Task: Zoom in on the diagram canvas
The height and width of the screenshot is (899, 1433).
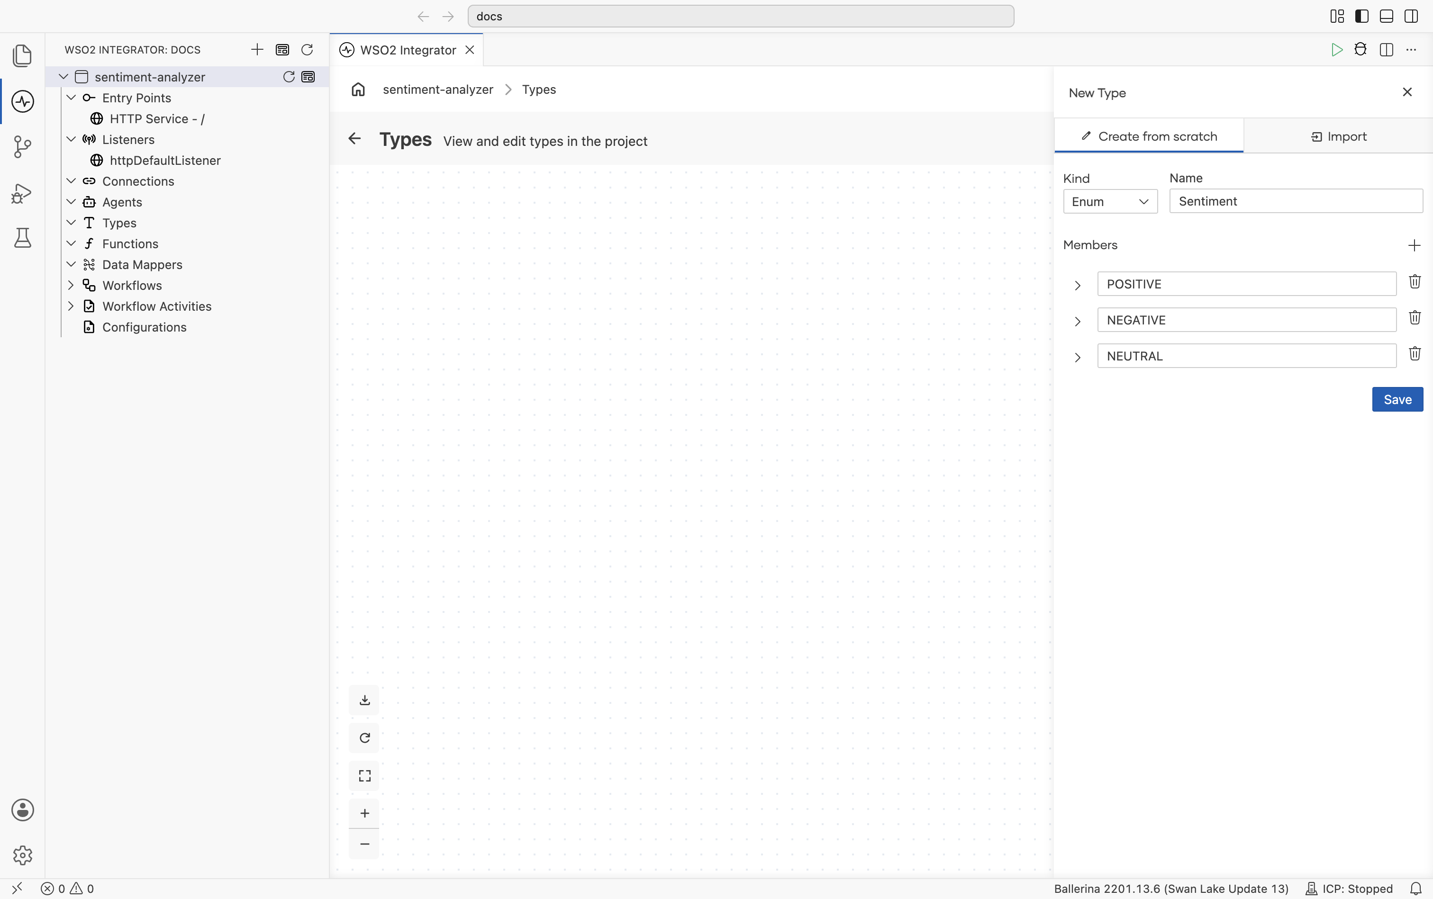Action: pyautogui.click(x=364, y=813)
